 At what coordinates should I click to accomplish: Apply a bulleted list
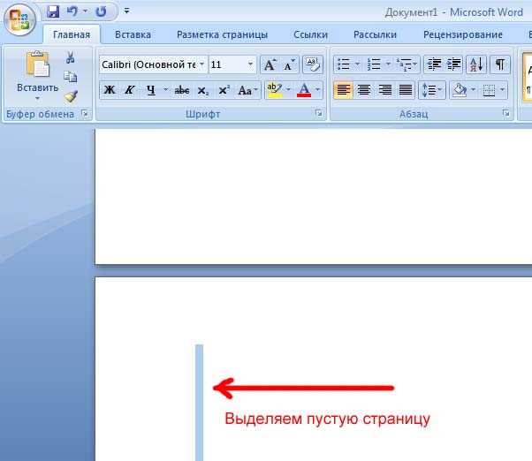[344, 64]
